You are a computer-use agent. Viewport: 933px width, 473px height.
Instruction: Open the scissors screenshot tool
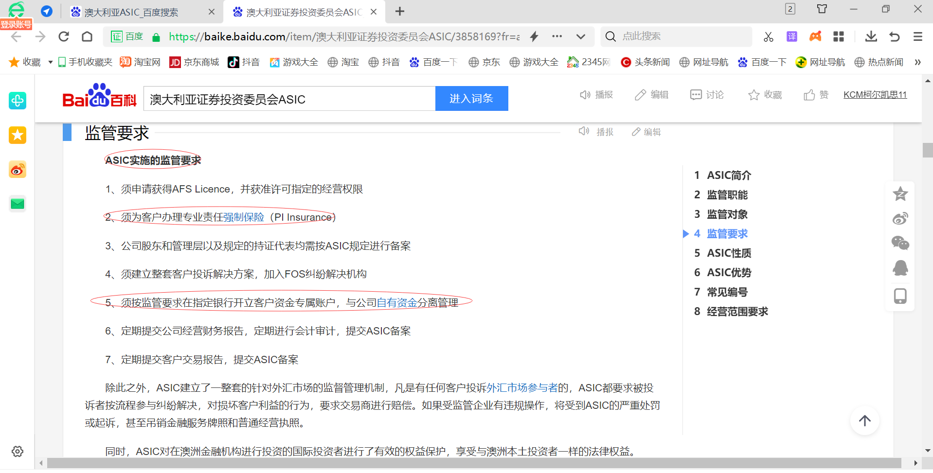(x=768, y=36)
